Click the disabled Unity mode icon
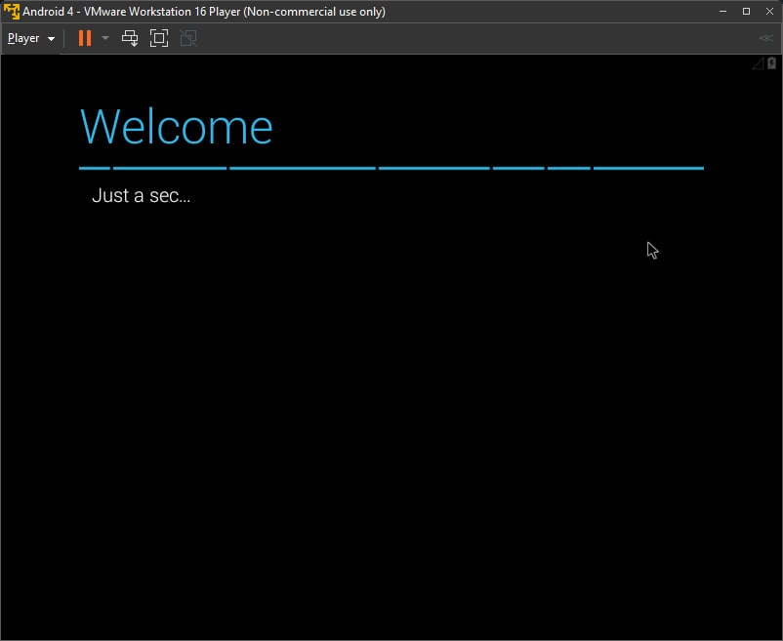The image size is (783, 641). pyautogui.click(x=188, y=38)
